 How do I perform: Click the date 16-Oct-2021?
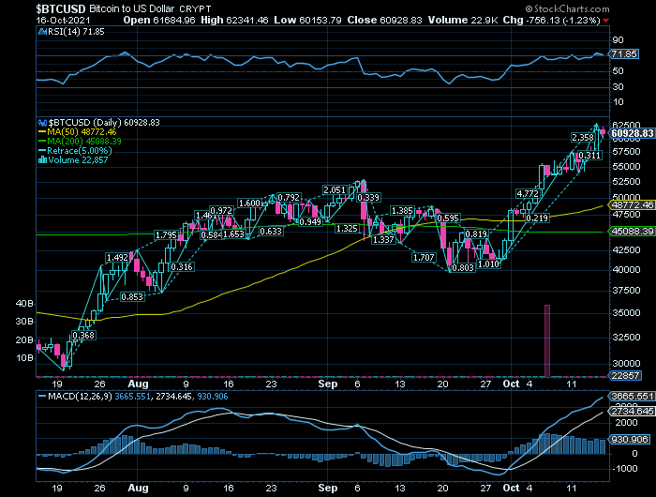[x=63, y=20]
